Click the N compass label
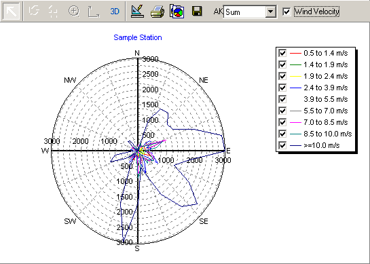Screen dimensions: 370x264 coord(137,53)
